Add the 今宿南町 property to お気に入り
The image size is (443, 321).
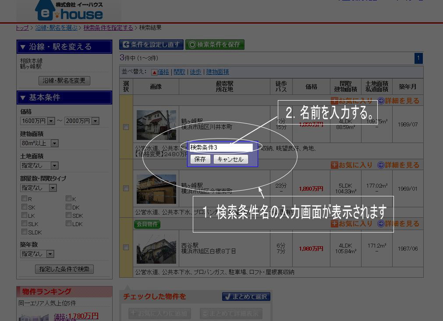[x=352, y=165]
